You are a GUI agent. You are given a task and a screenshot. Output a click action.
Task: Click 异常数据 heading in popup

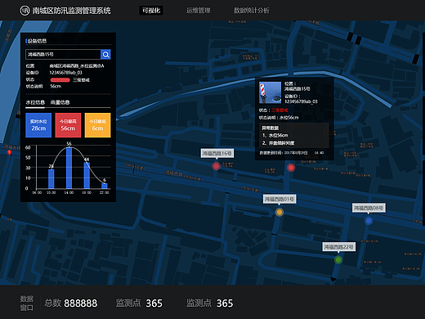[271, 128]
